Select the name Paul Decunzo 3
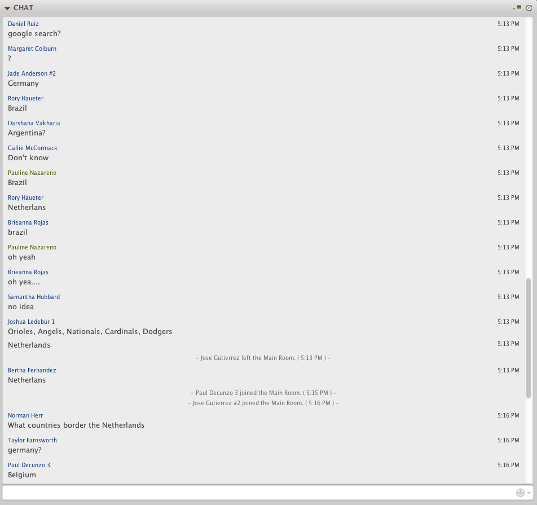This screenshot has width=537, height=505. click(x=29, y=466)
